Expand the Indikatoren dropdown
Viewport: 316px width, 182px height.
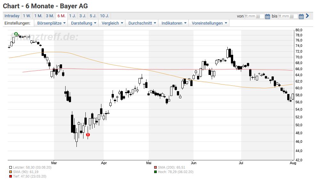point(174,23)
